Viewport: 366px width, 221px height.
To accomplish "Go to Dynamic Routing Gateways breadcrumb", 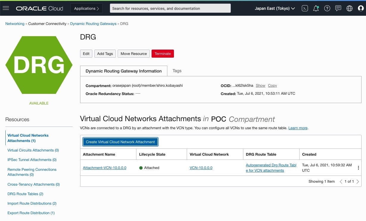I will click(x=93, y=24).
